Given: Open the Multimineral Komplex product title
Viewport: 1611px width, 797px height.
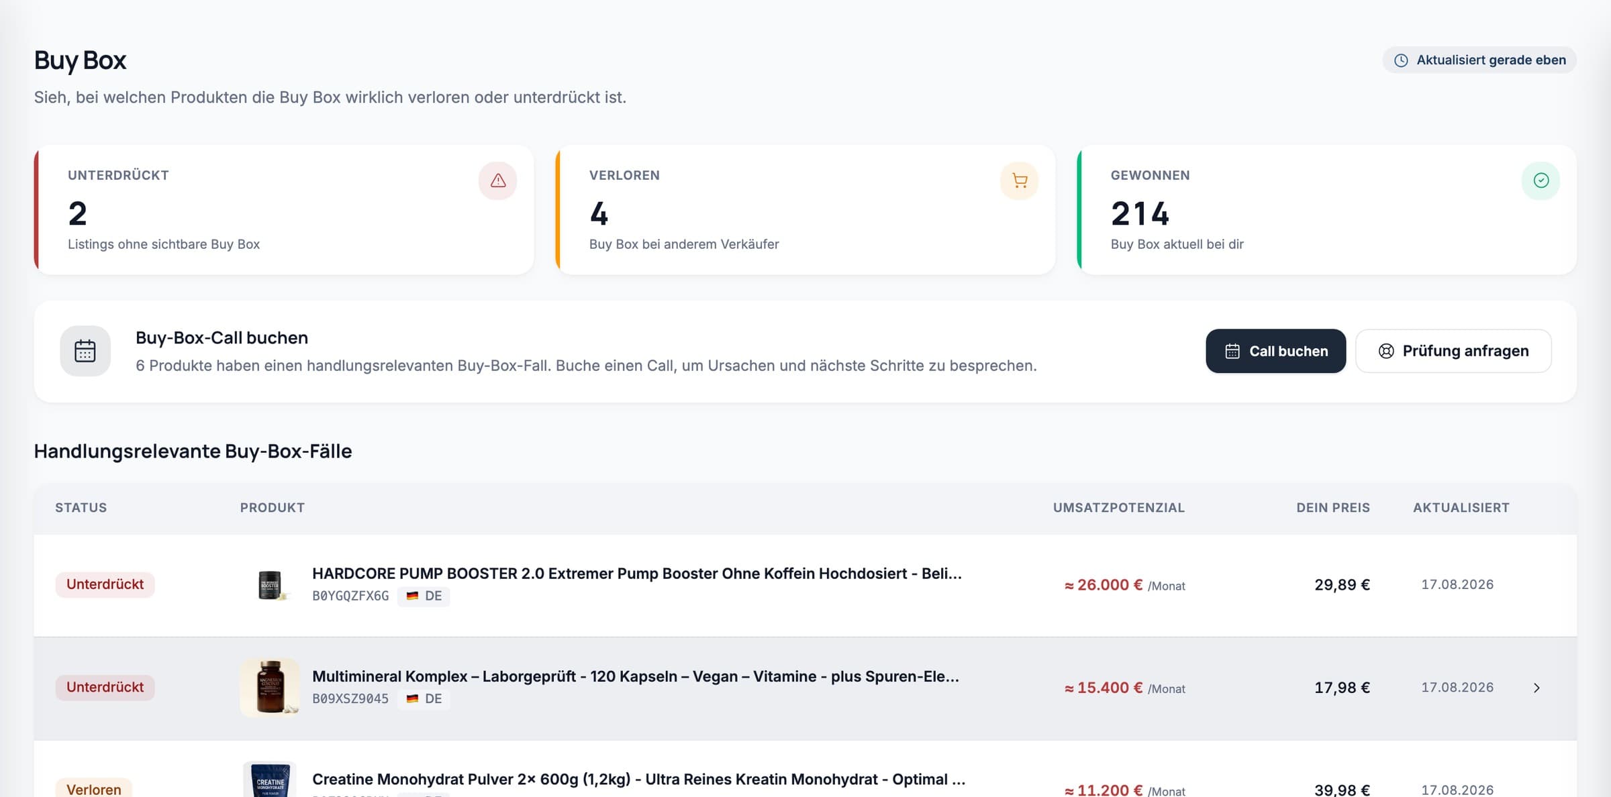Looking at the screenshot, I should tap(636, 676).
